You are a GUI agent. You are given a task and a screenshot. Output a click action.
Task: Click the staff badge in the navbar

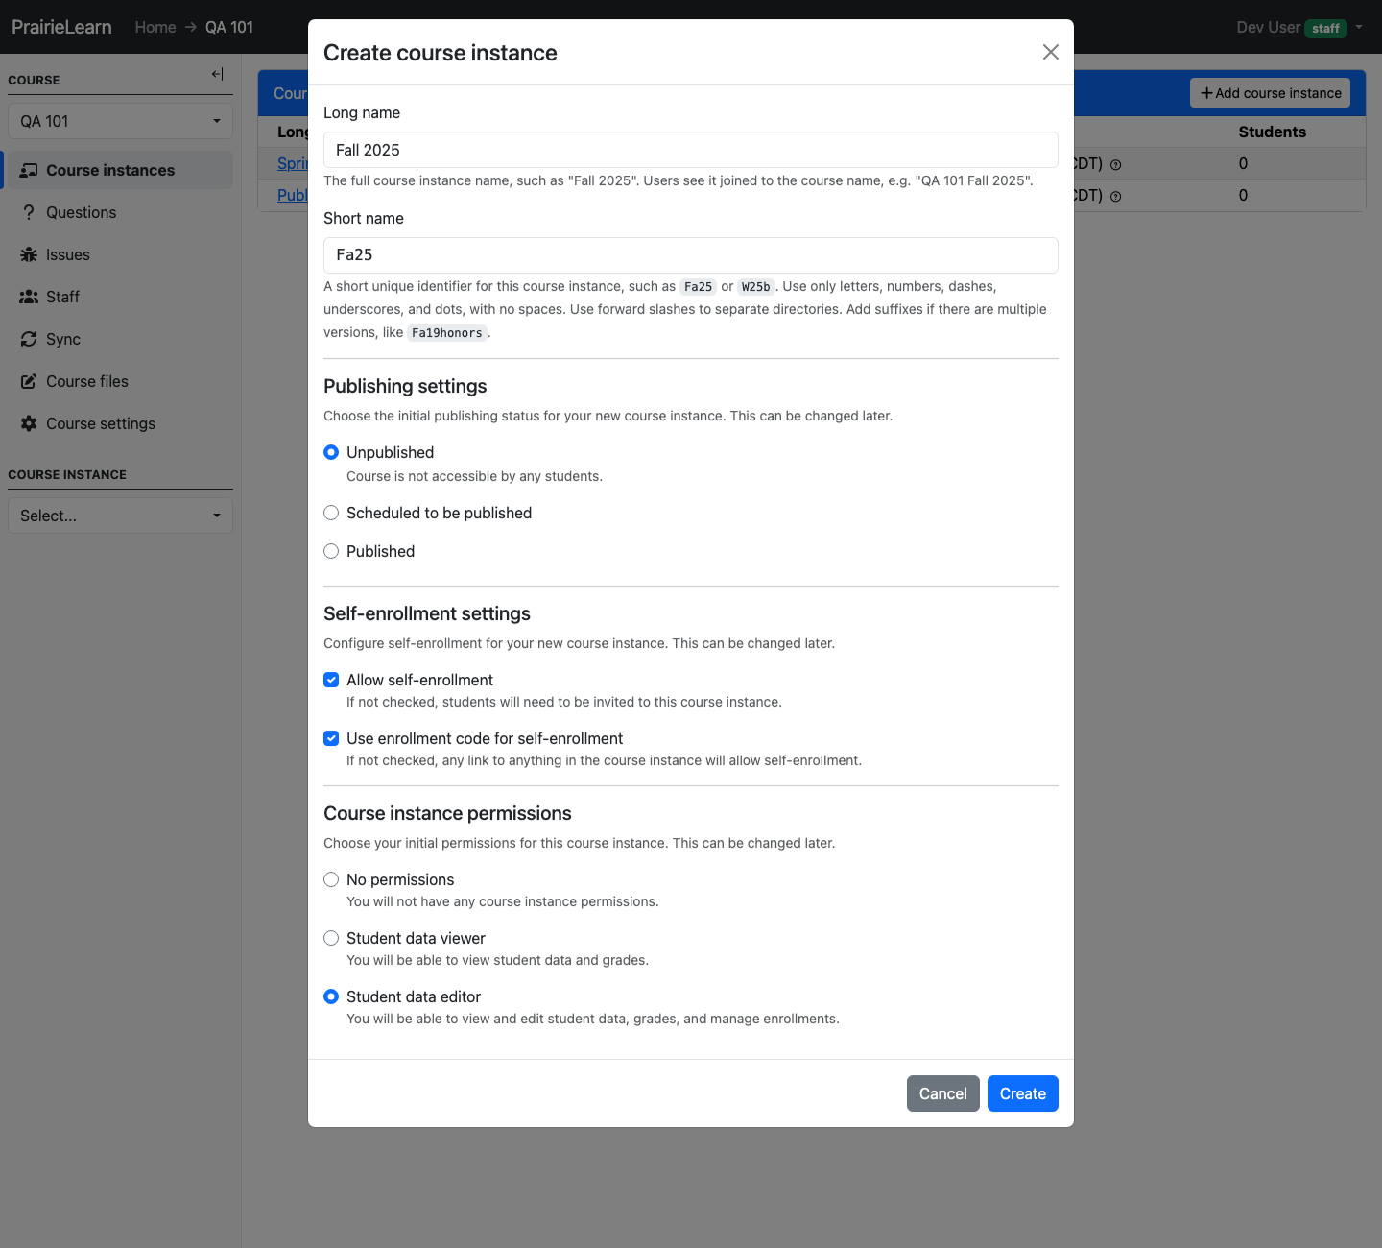coord(1325,29)
